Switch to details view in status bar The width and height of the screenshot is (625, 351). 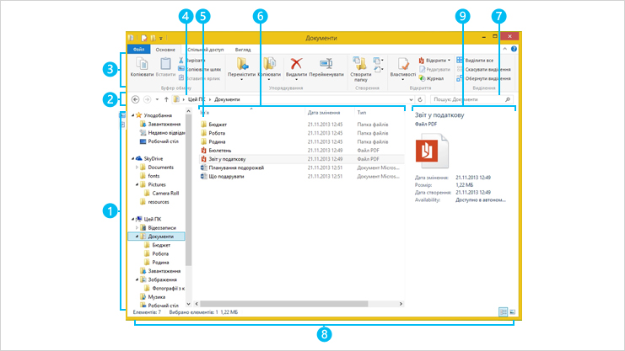click(x=503, y=312)
